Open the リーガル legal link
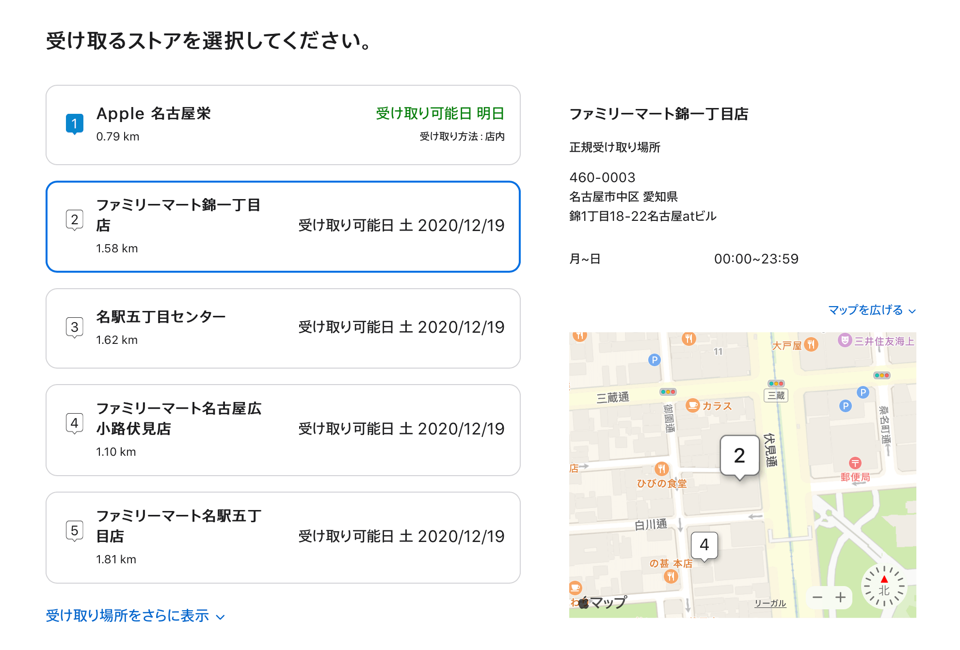This screenshot has height=650, width=960. (x=770, y=603)
